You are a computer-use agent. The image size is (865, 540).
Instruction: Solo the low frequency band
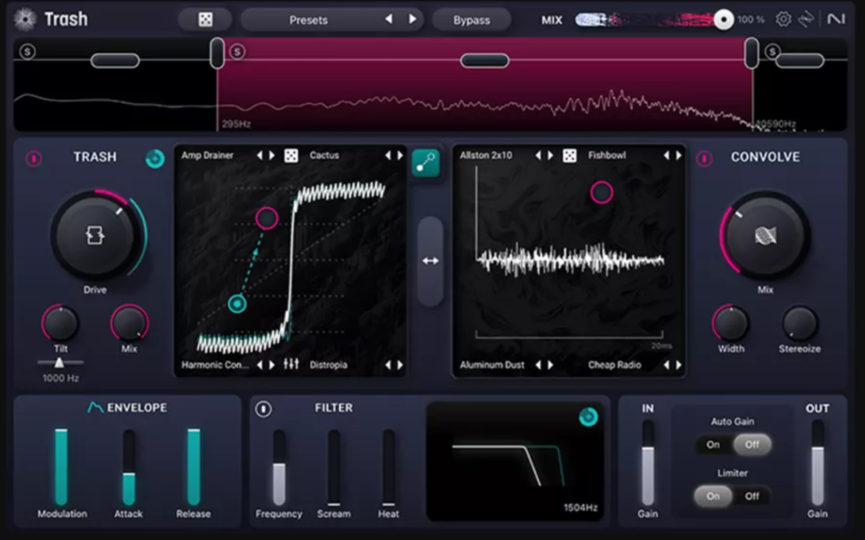[27, 51]
